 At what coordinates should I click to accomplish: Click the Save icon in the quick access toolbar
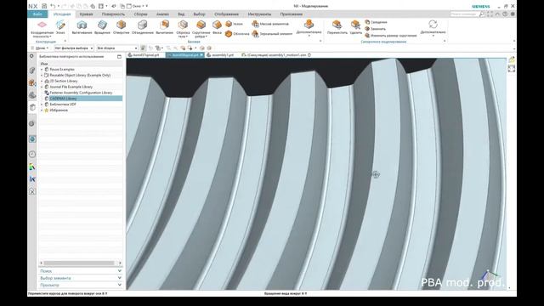click(x=44, y=6)
